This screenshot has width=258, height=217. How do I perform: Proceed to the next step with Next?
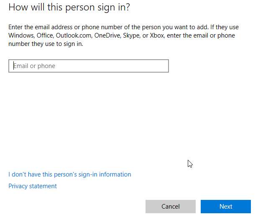tap(226, 207)
